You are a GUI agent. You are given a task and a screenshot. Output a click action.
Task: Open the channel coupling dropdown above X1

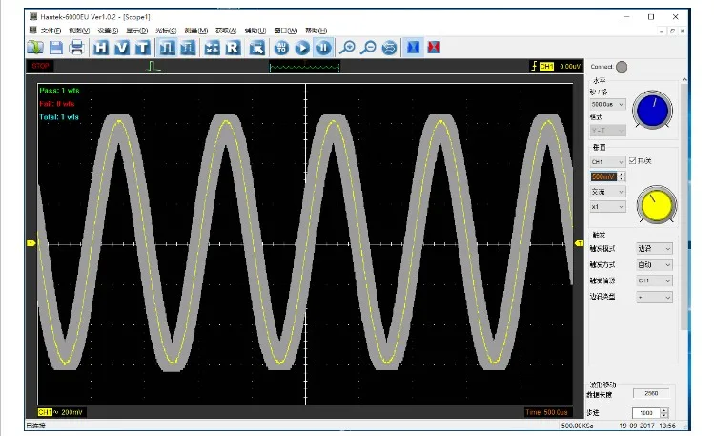tap(607, 192)
